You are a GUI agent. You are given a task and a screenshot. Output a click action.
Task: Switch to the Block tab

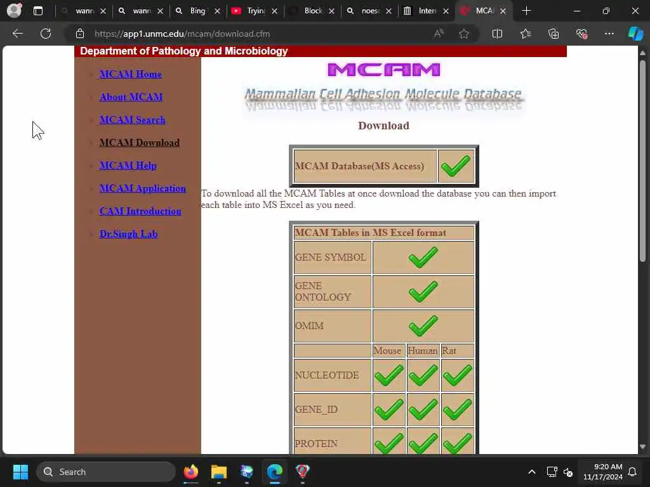311,11
